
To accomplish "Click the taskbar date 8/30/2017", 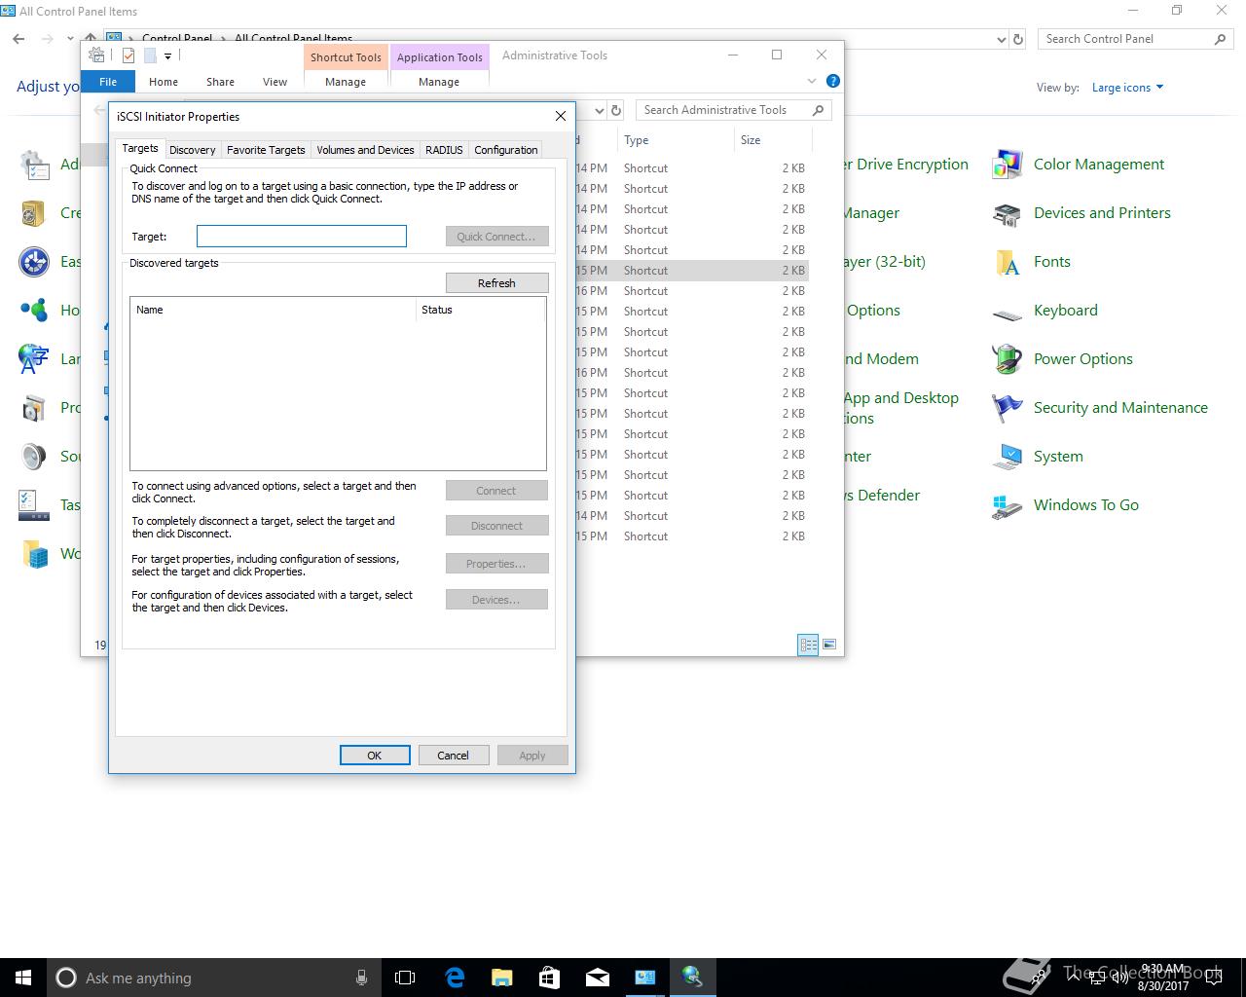I will (x=1163, y=985).
